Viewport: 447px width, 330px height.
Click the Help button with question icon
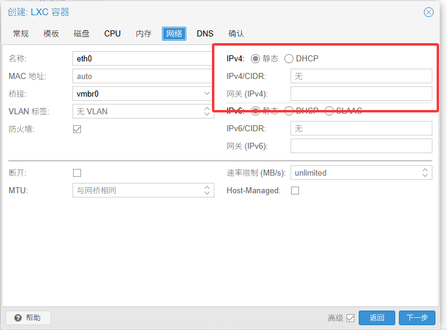(28, 318)
